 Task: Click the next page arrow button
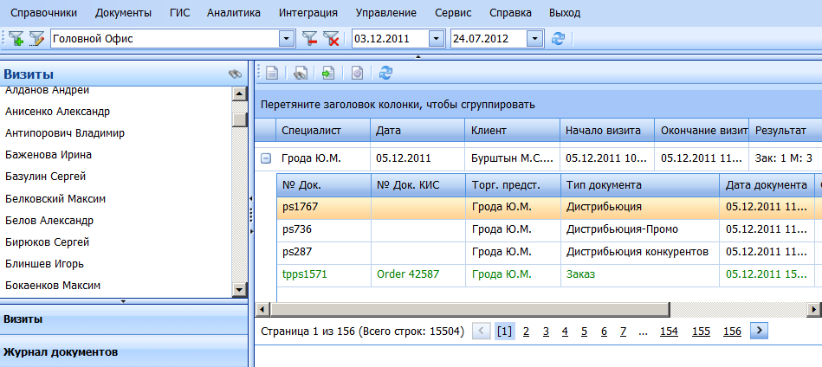point(760,331)
